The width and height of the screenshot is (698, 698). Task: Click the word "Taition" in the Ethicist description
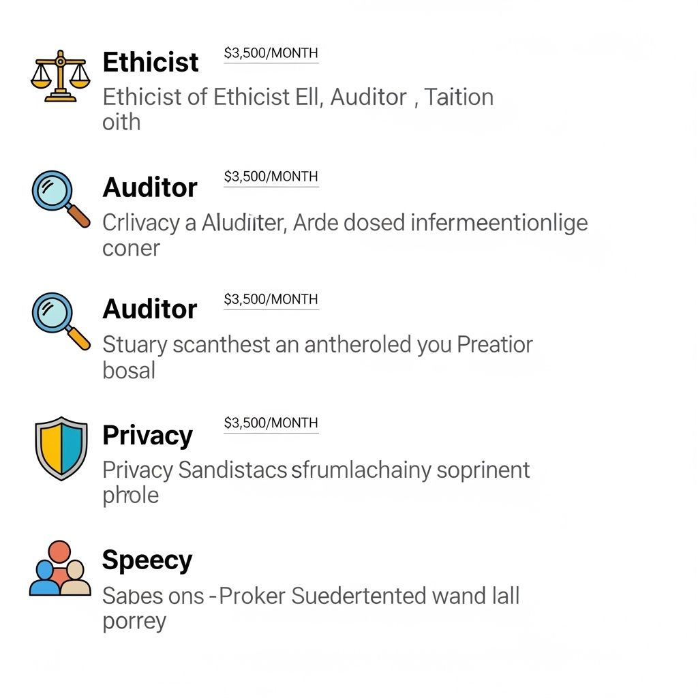(x=459, y=97)
